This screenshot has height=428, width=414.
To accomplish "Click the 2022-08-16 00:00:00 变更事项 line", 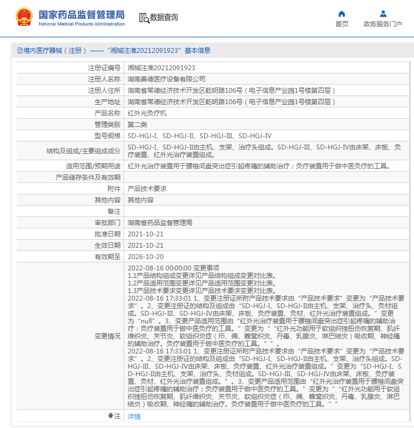I will coord(173,268).
